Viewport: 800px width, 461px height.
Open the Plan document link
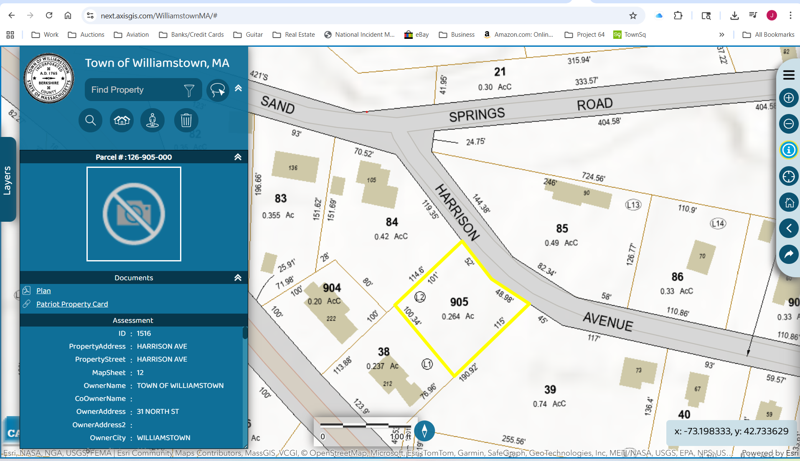click(43, 291)
